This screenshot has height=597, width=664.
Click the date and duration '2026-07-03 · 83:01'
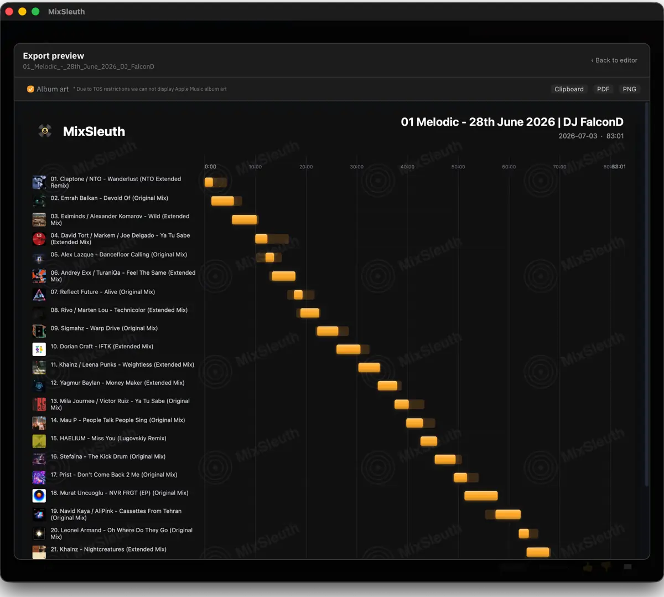pos(591,136)
